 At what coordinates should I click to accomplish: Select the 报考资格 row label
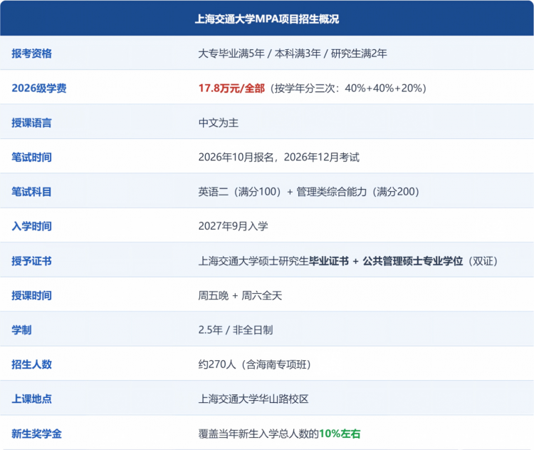(31, 53)
